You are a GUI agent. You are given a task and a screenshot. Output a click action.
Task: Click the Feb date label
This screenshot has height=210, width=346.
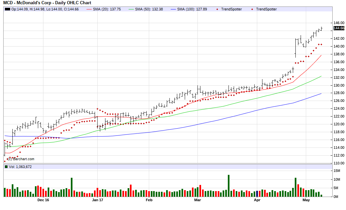(149, 200)
